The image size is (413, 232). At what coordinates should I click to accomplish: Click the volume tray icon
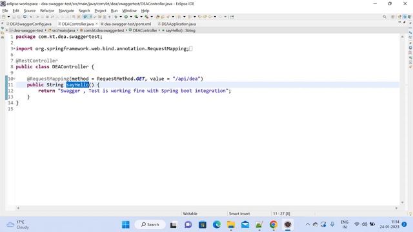point(365,224)
